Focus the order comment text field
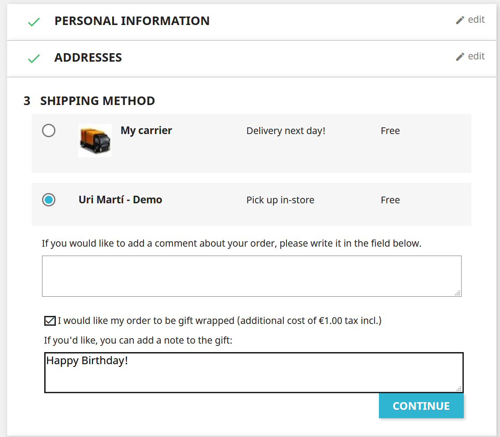Viewport: 500px width, 437px height. coord(251,276)
